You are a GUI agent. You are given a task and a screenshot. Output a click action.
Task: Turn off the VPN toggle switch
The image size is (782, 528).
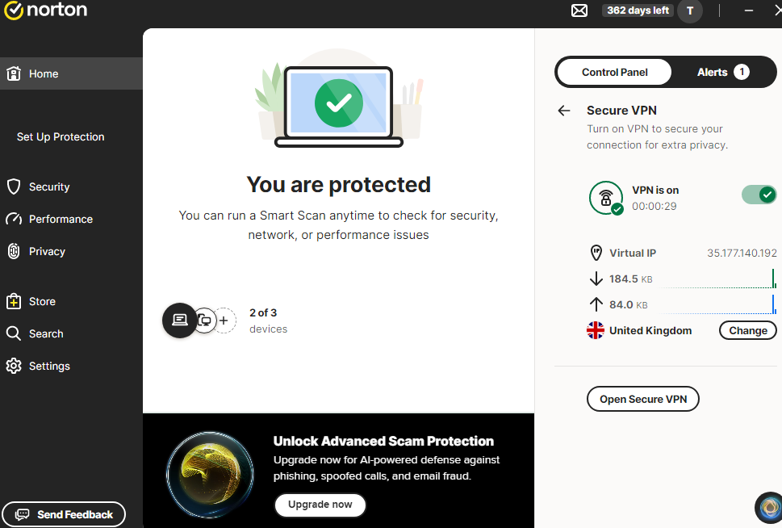759,195
